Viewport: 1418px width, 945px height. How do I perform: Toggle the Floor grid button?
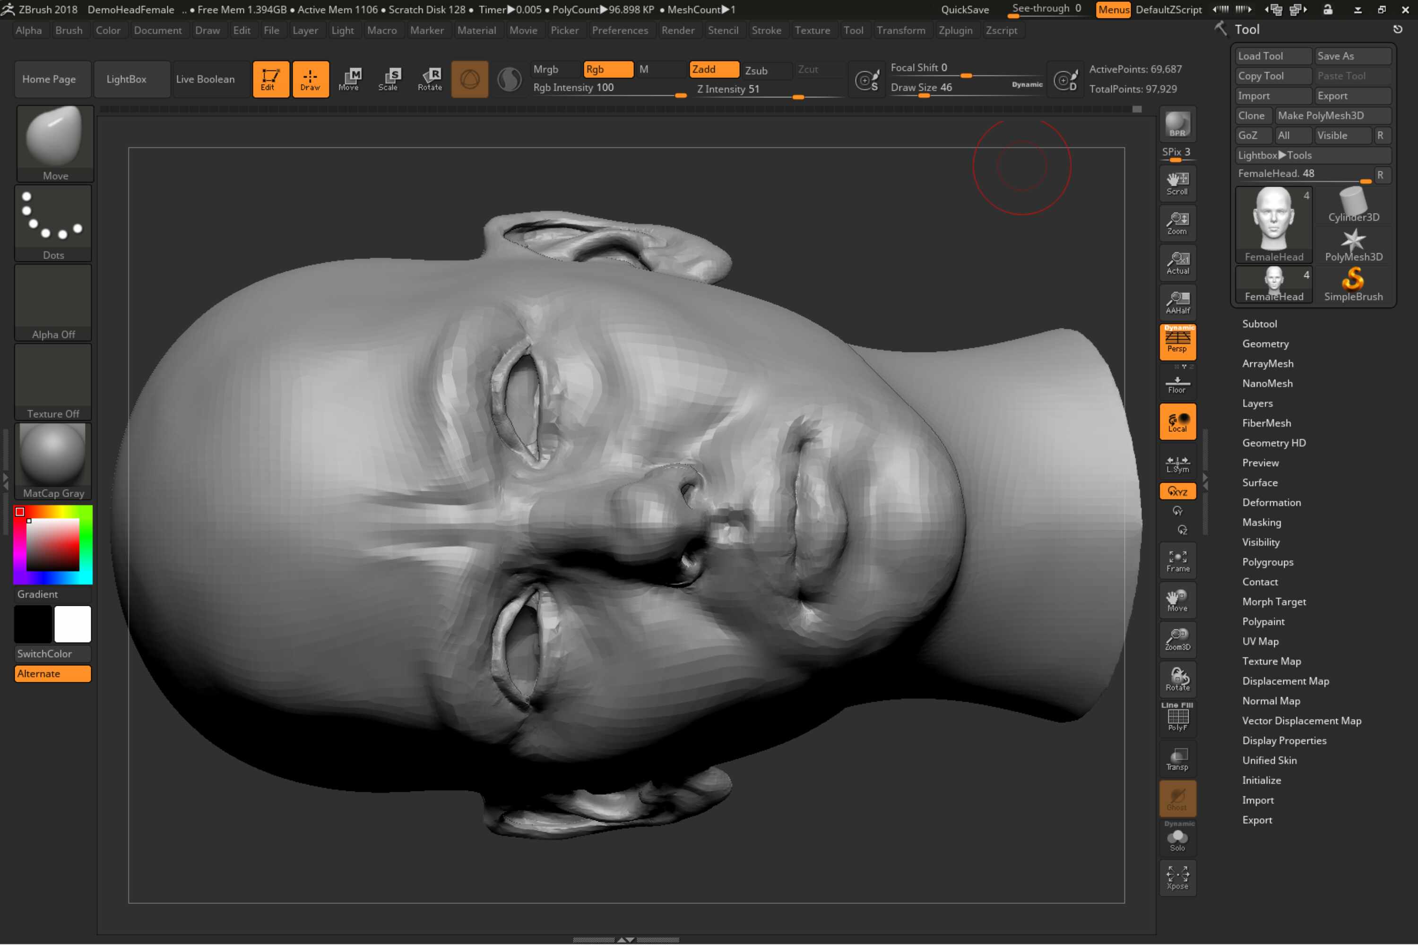[x=1177, y=383]
